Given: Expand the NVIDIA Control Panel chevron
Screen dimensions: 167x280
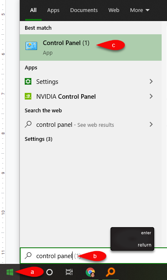Looking at the screenshot, I should (x=151, y=96).
